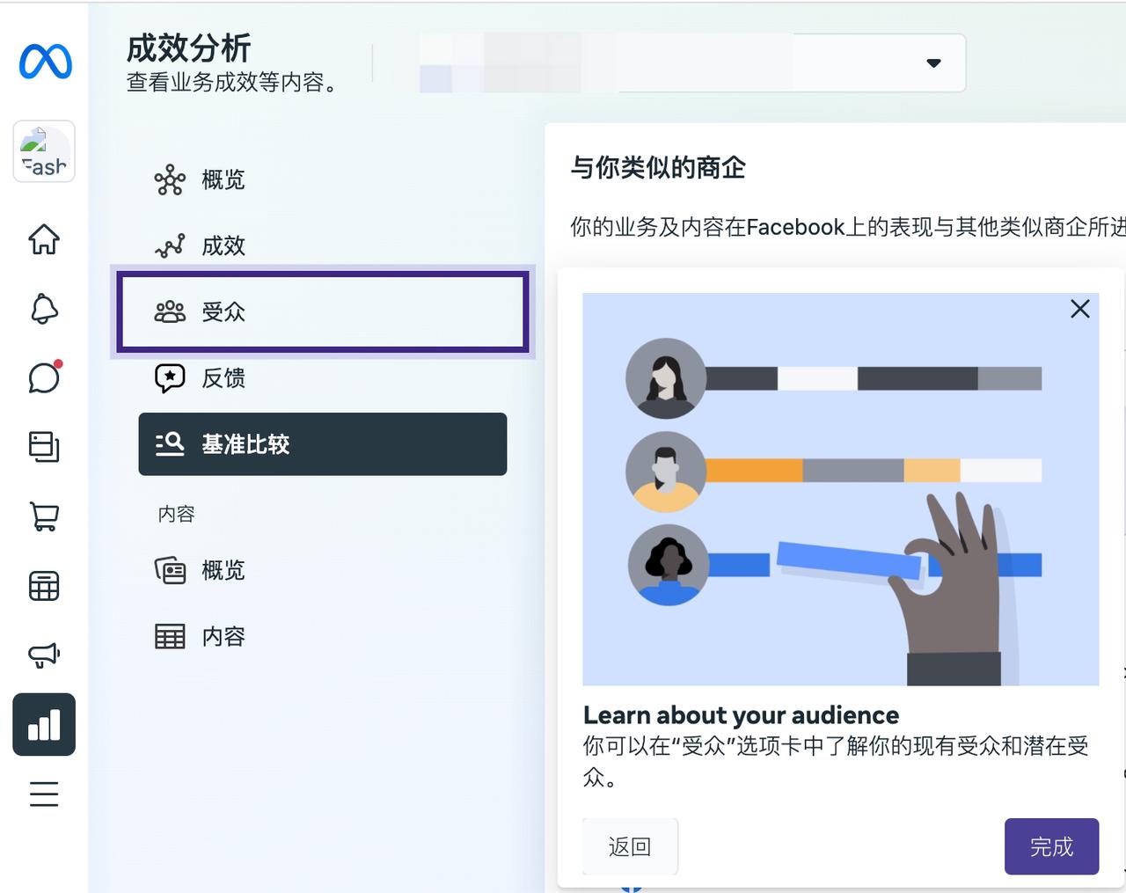
Task: Open 内容 table navigation item
Action: (x=323, y=636)
